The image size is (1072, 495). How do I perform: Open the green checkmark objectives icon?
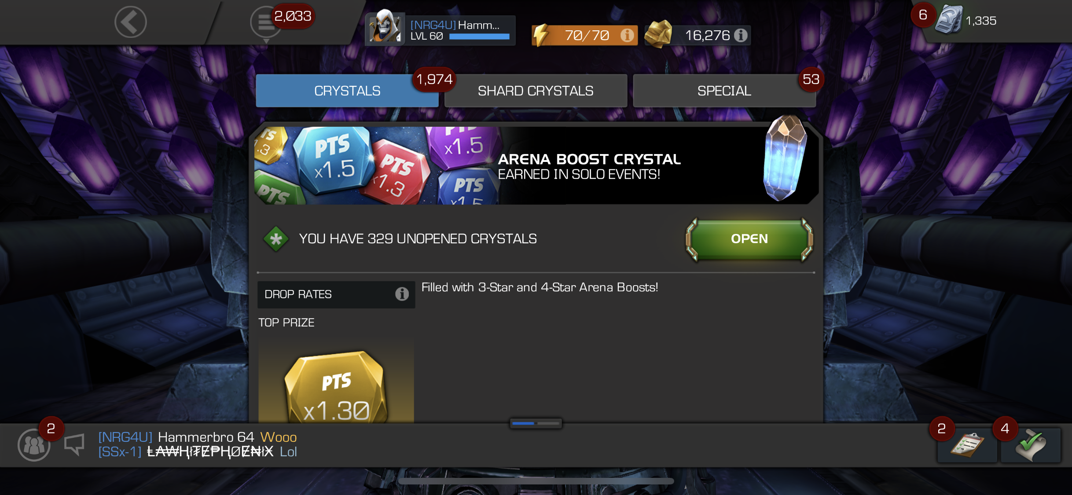pyautogui.click(x=1030, y=445)
